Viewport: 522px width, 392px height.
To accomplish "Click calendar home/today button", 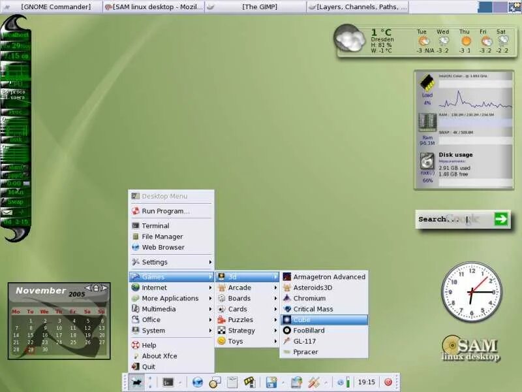I will tap(96, 287).
